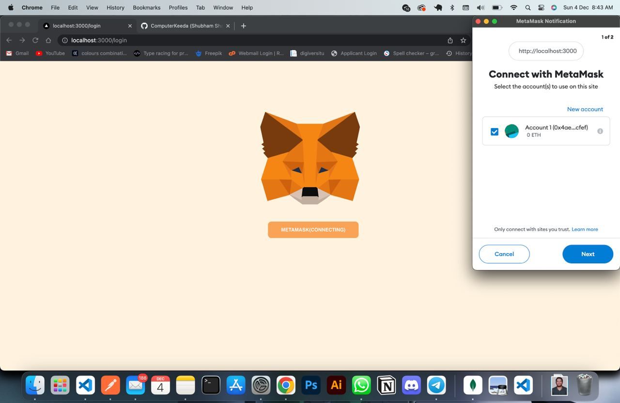Screen dimensions: 620x403
Task: Open the Learn more link
Action: (x=585, y=229)
